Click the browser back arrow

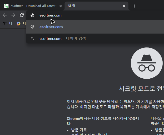click(5, 15)
